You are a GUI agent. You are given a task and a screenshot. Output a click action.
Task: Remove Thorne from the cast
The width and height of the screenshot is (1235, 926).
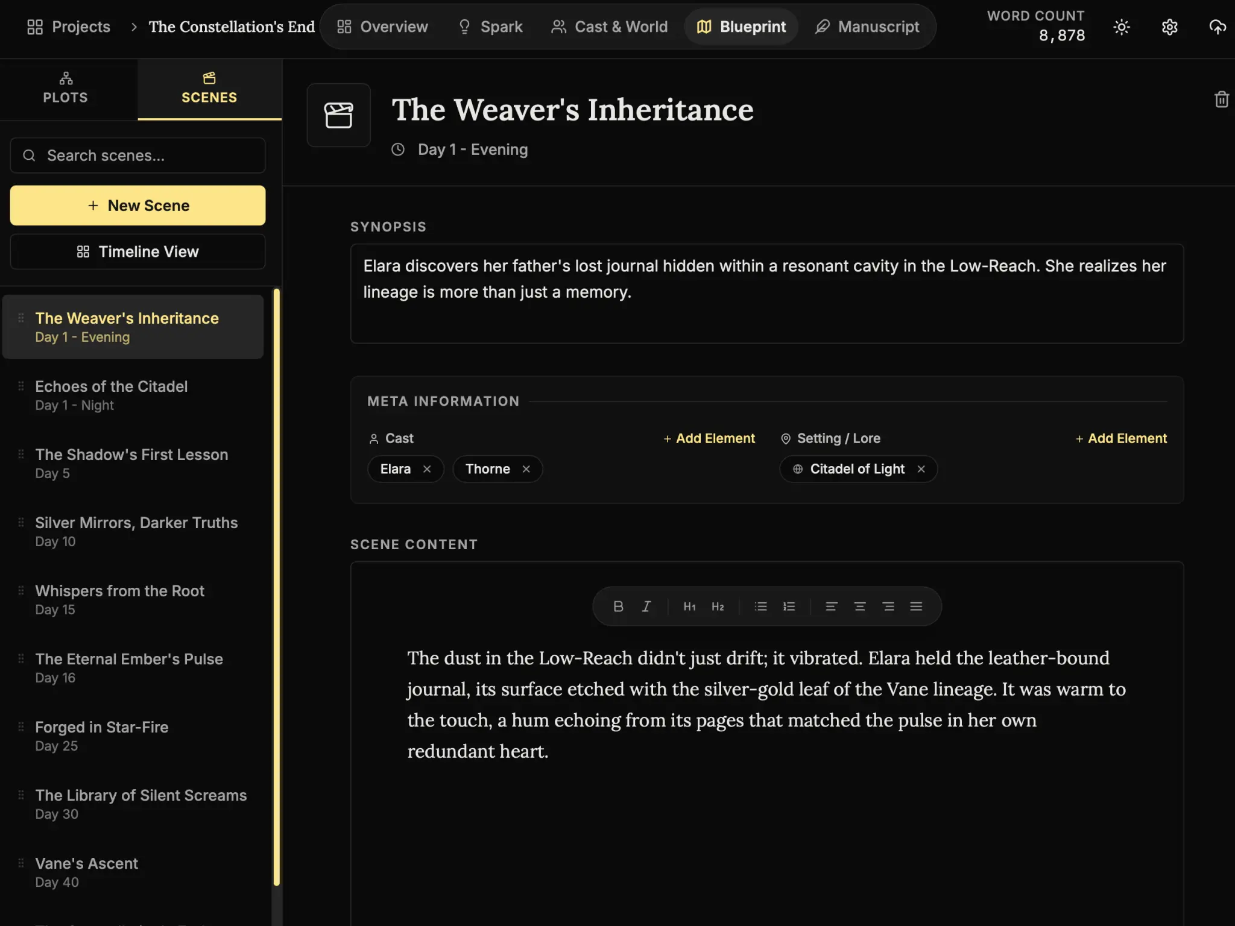coord(525,468)
